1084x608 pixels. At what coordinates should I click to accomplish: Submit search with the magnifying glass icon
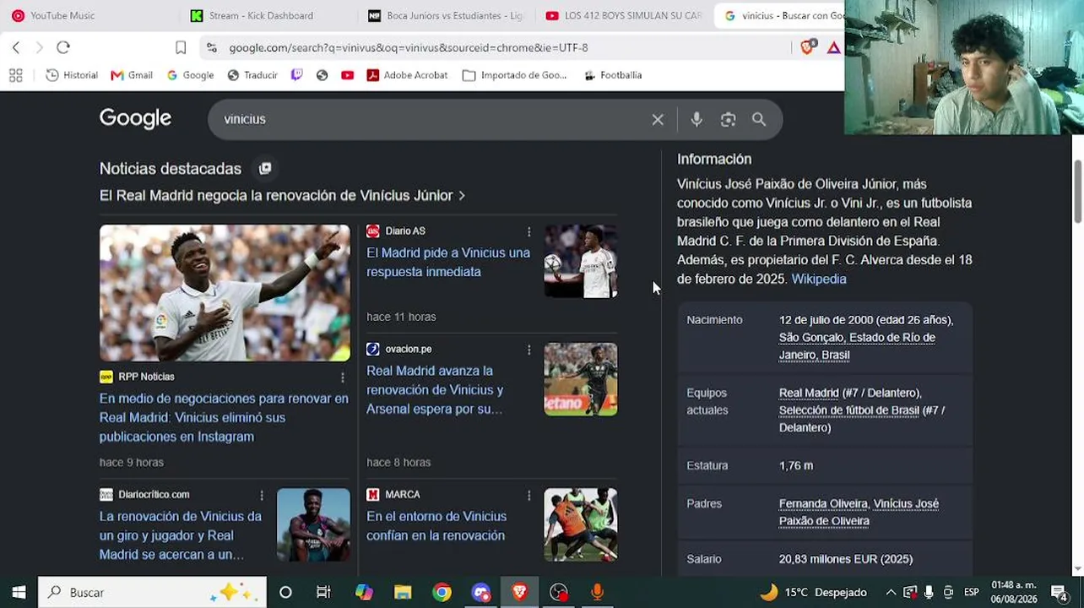[759, 120]
